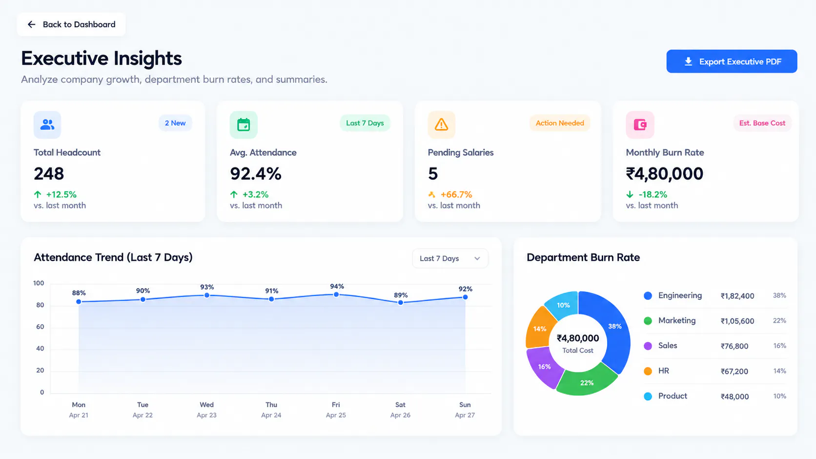Click the orange arrow beside +66.7%
This screenshot has height=459, width=816.
pos(432,194)
